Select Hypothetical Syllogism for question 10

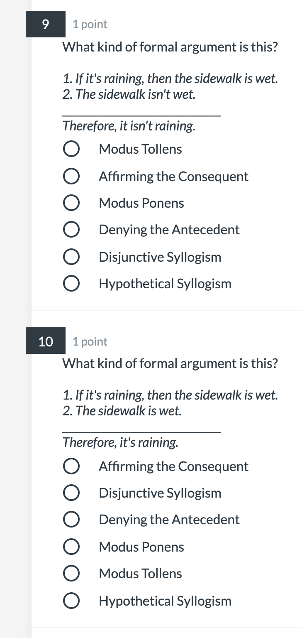click(x=71, y=600)
